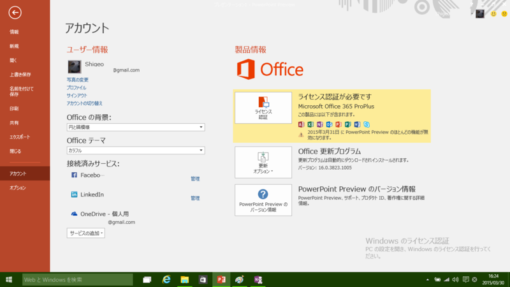The image size is (510, 287).
Task: Click the user avatar at top right
Action: (480, 13)
